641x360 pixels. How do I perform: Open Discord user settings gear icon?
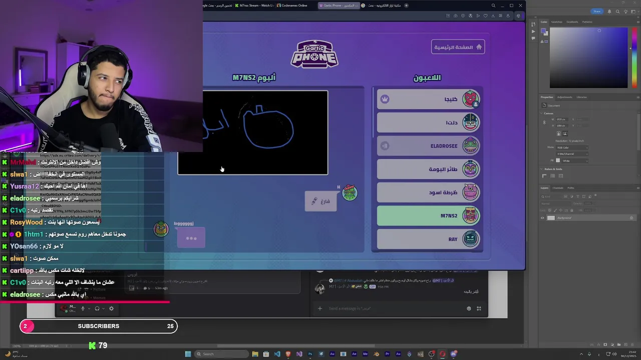click(111, 308)
